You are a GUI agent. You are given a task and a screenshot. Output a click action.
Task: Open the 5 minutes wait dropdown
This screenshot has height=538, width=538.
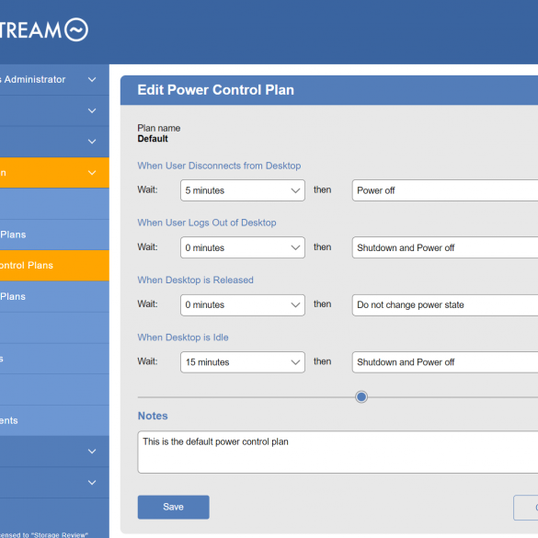click(x=243, y=190)
